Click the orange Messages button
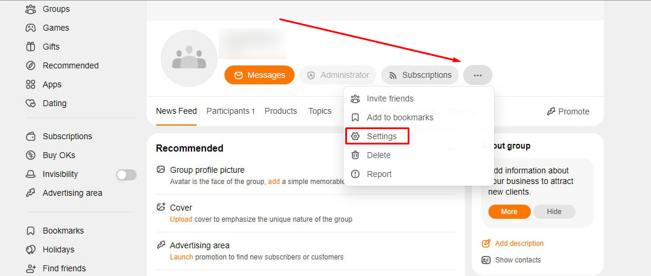 (x=259, y=75)
